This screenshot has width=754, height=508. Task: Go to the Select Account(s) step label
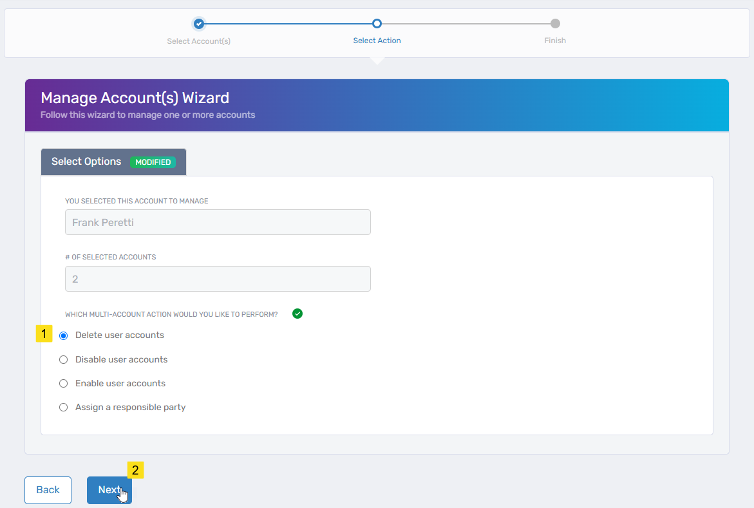pyautogui.click(x=198, y=41)
